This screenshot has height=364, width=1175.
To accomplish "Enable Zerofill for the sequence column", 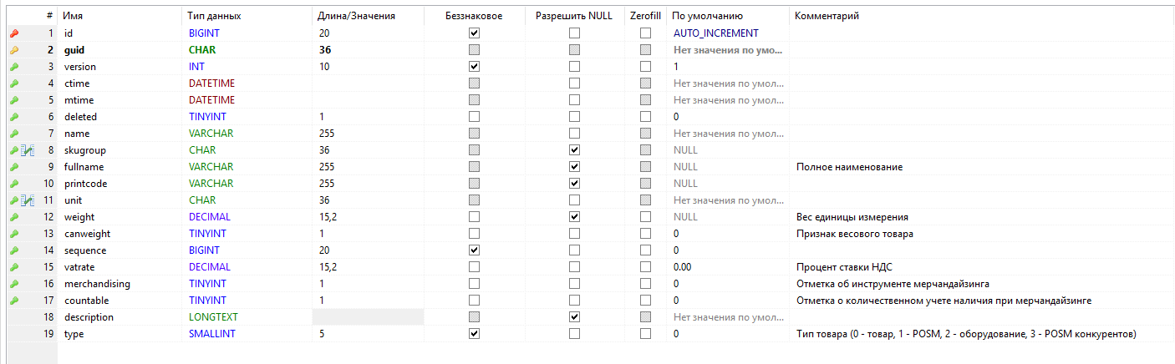I will point(645,250).
